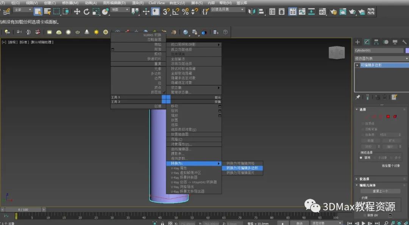
Task: Click settings box next to 移动
Action: 220,106
